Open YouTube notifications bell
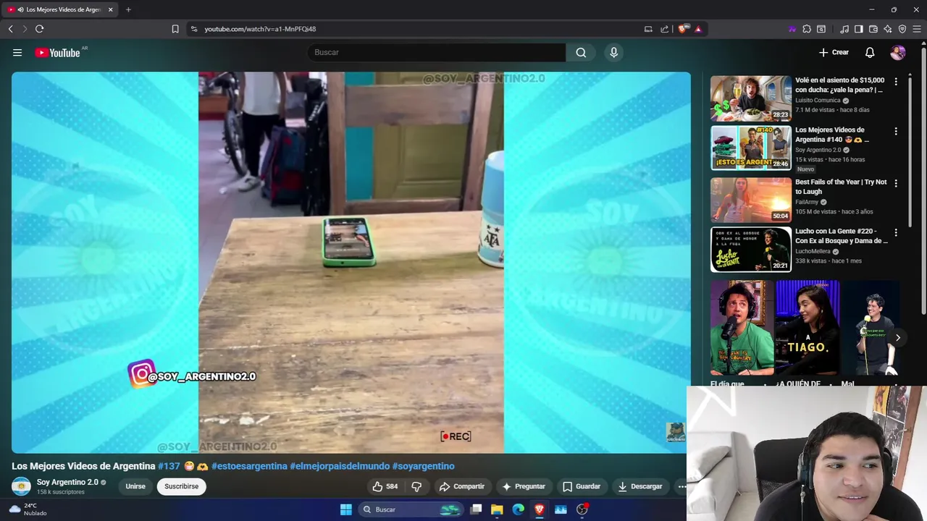The height and width of the screenshot is (521, 927). (870, 52)
